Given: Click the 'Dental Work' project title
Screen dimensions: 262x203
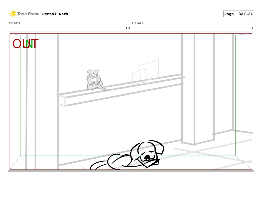Looking at the screenshot, I should (55, 14).
